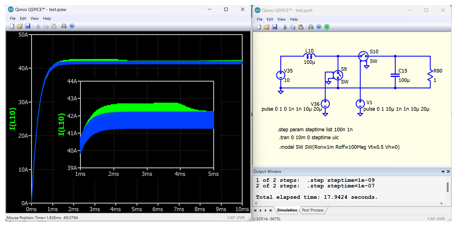Viewport: 459px width, 227px height.
Task: Click next output tab arrow
Action: point(265,210)
